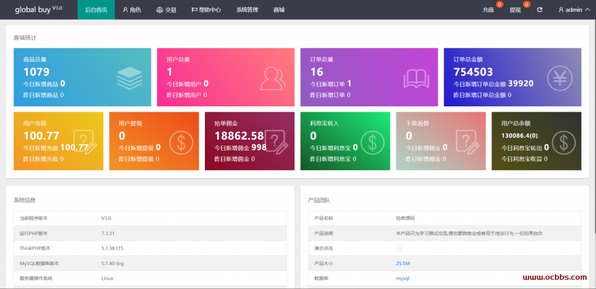Go to 后台首页 tab
The width and height of the screenshot is (596, 289).
click(96, 10)
